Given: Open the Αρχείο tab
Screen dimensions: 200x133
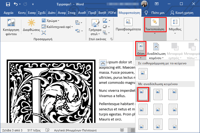Looking at the screenshot, I should tap(9, 13).
